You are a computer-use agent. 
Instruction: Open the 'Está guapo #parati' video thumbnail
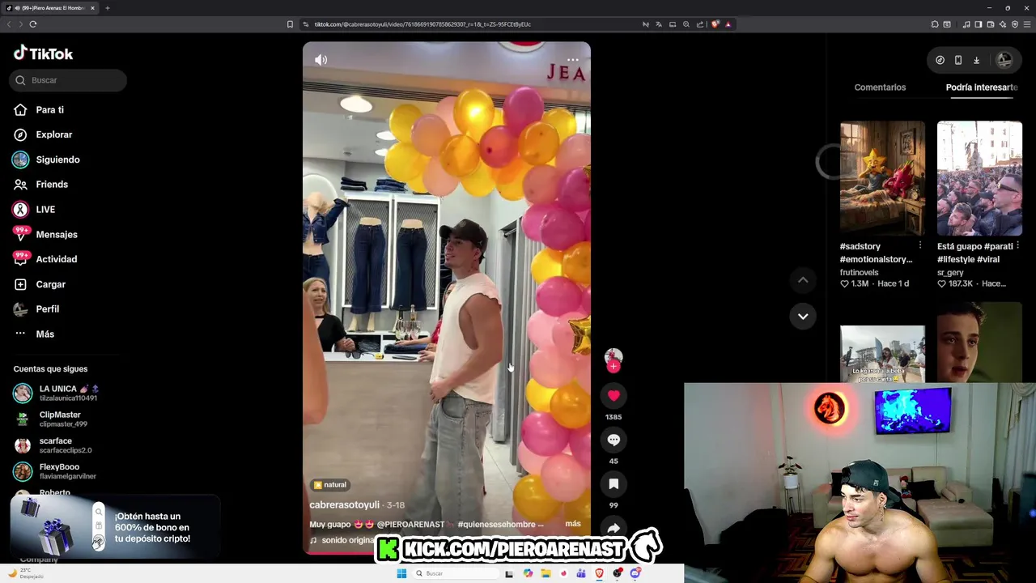[x=979, y=178]
